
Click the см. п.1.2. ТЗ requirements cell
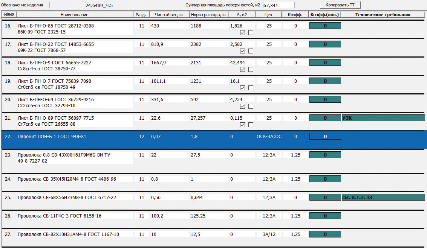click(383, 198)
